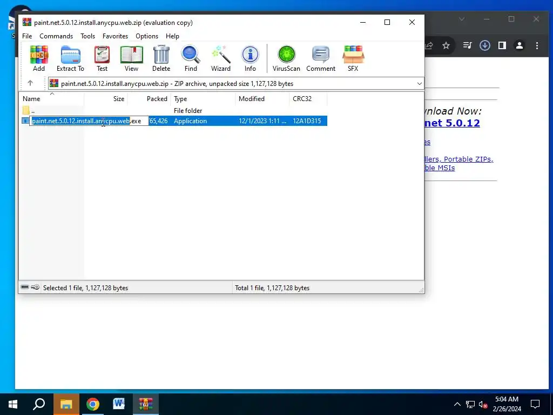The height and width of the screenshot is (415, 553).
Task: Select the parent folder '..' icon
Action: click(26, 110)
